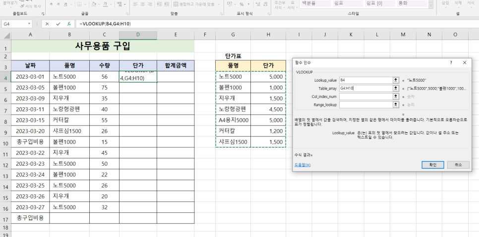479x237 pixels.
Task: Collapse dialog via Lookup_value range selector icon
Action: pos(396,80)
